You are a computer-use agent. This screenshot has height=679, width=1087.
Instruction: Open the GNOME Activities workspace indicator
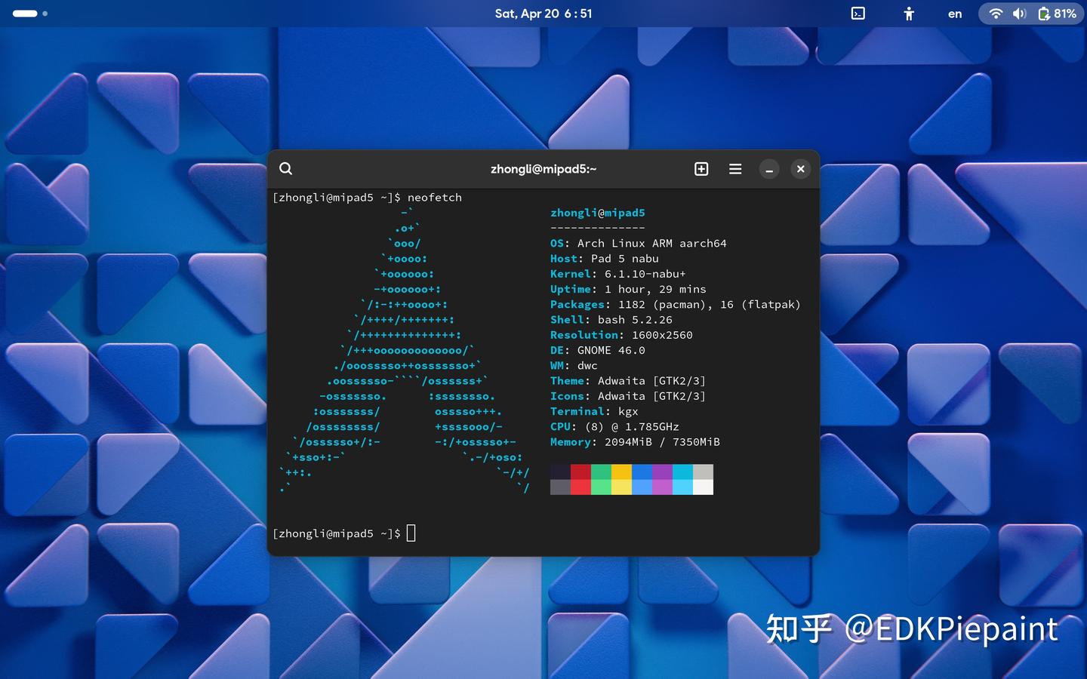point(28,13)
